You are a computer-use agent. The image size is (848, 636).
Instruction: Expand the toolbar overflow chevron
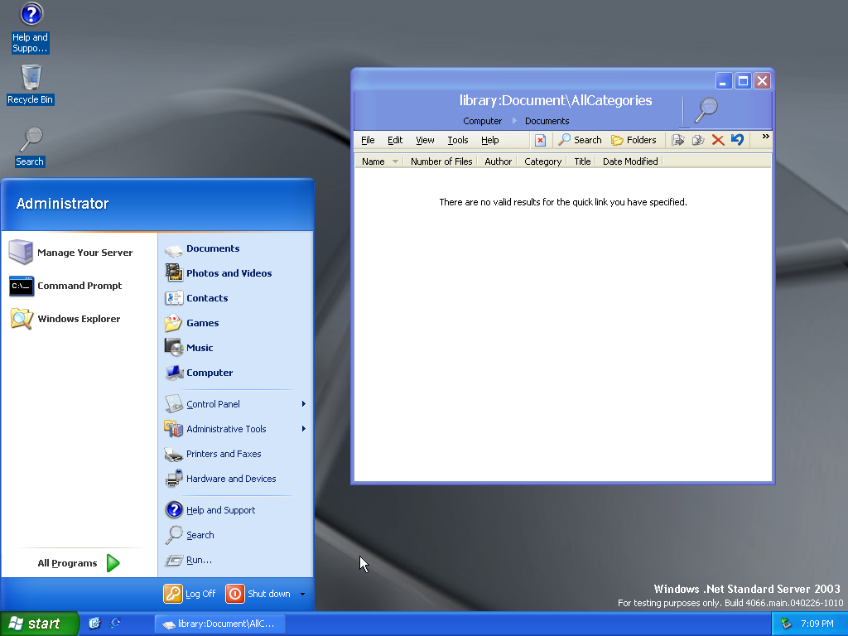[x=765, y=137]
